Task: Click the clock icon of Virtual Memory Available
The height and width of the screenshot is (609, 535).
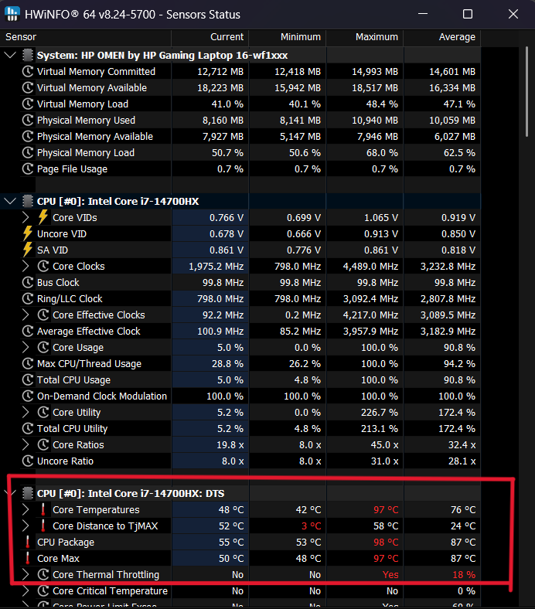Action: 28,88
